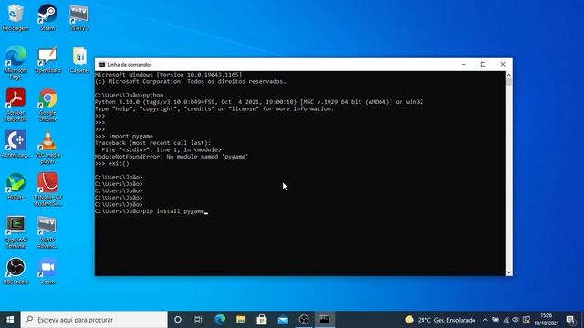Select the OpenBoard desktop shortcut
Image resolution: width=584 pixels, height=328 pixels.
pyautogui.click(x=47, y=59)
